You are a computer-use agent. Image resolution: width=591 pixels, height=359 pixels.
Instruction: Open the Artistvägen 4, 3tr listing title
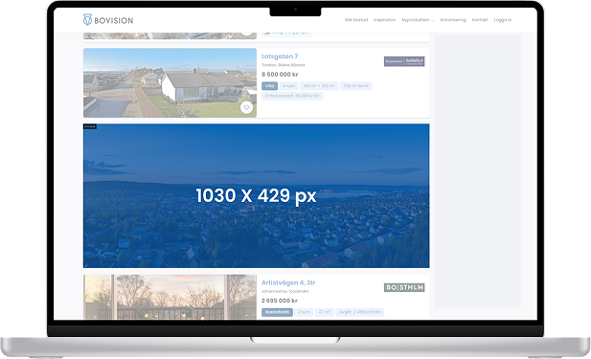[288, 282]
